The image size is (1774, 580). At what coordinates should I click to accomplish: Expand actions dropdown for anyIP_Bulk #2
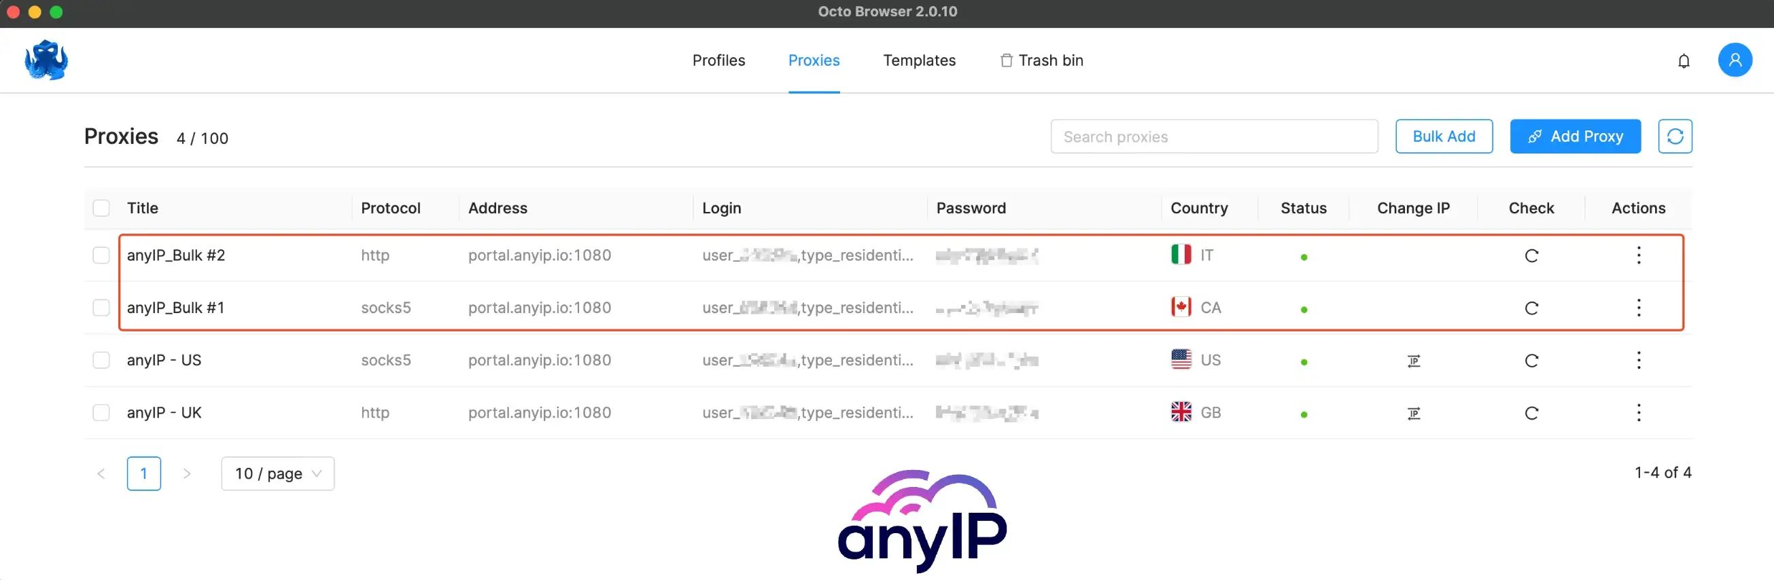tap(1638, 255)
